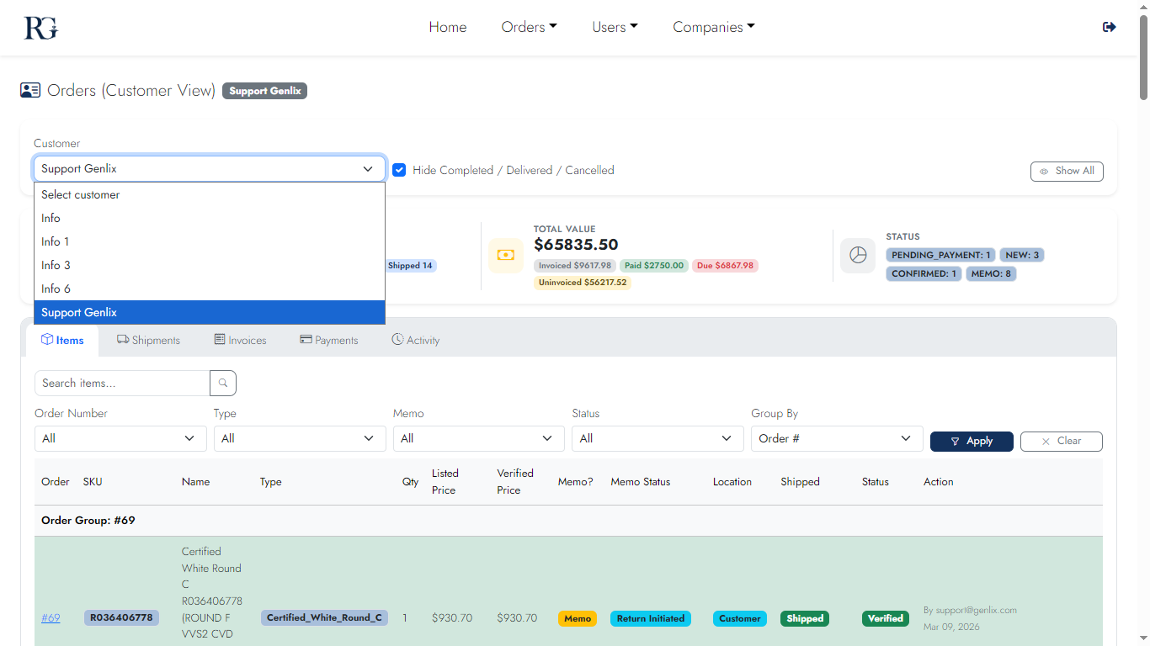Open the Status filter dropdown
The image size is (1150, 646).
(657, 438)
